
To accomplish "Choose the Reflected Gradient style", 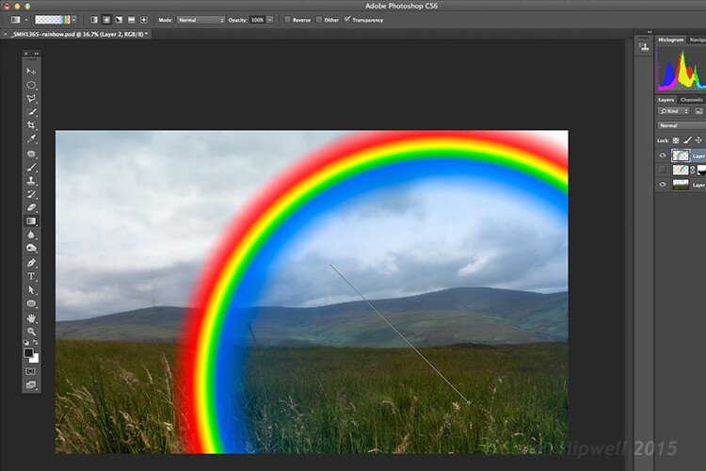I will (x=132, y=20).
